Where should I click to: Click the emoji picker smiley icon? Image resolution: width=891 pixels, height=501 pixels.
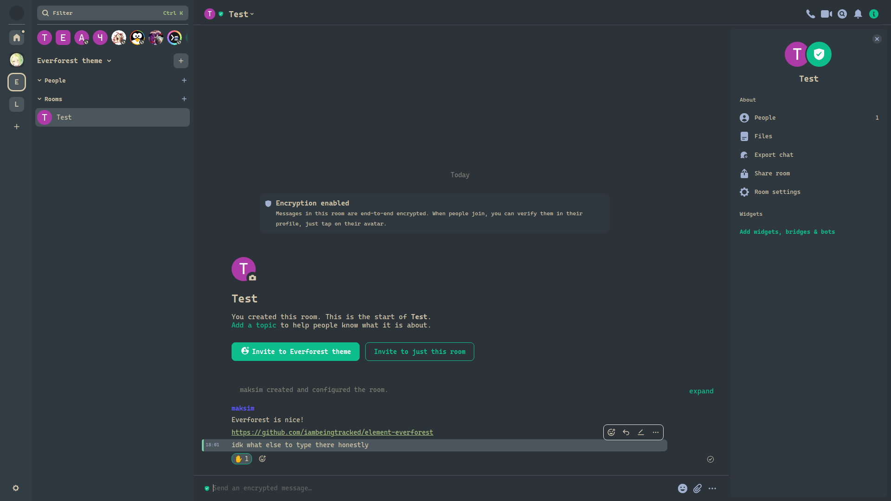(x=682, y=488)
